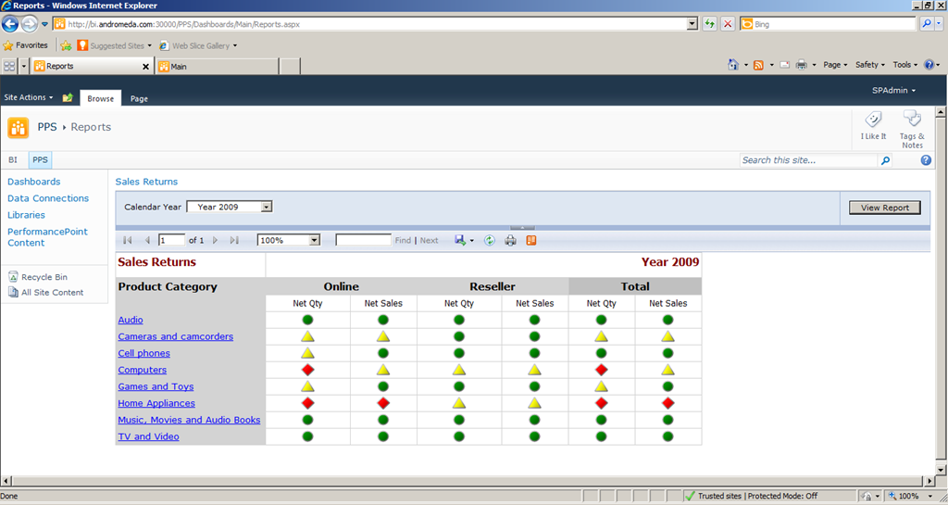Viewport: 948px width, 505px height.
Task: Open the Home Appliances category link
Action: pyautogui.click(x=156, y=403)
